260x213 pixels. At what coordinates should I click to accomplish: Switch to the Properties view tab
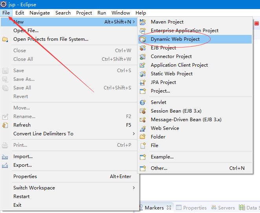[191, 208]
